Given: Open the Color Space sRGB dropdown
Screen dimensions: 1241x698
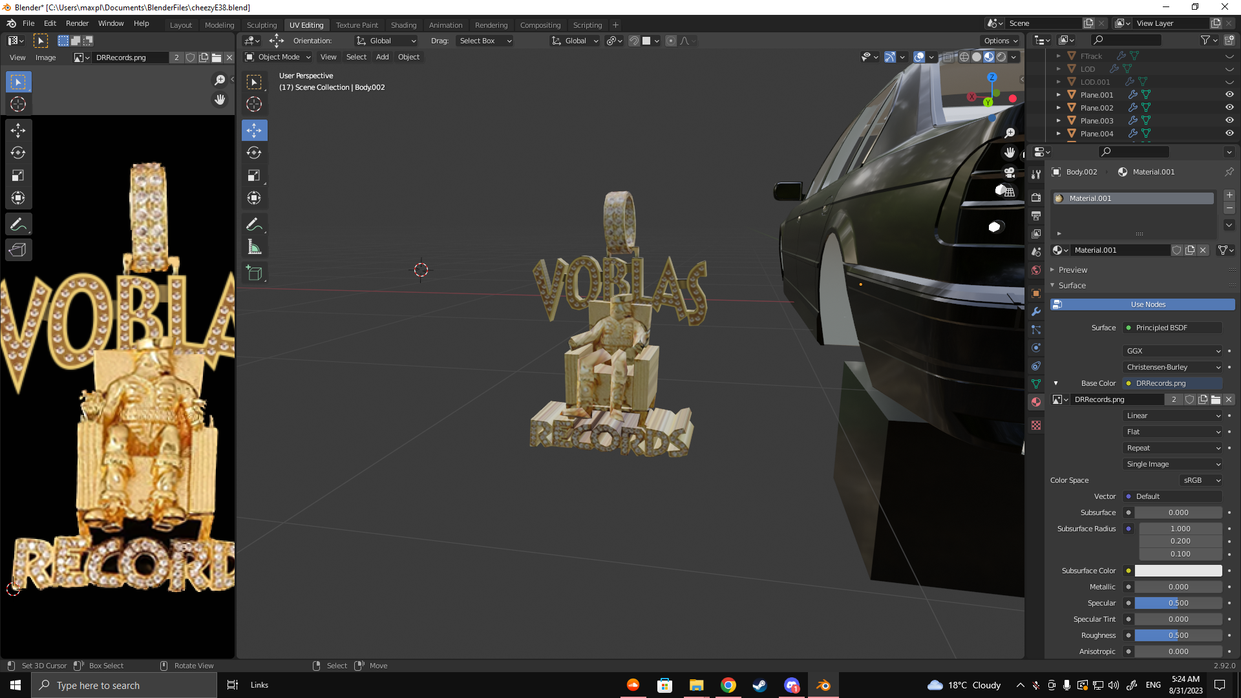Looking at the screenshot, I should pyautogui.click(x=1200, y=480).
